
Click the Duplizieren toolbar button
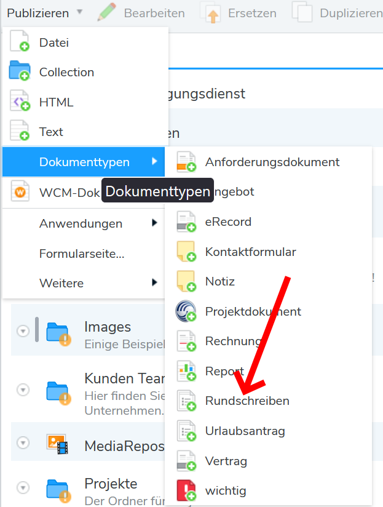(337, 13)
